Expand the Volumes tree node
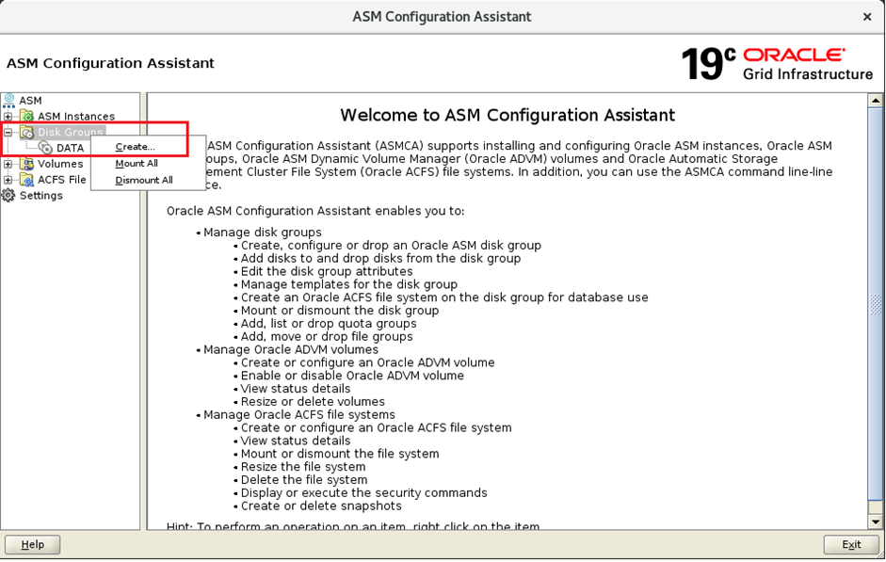Viewport: 886px width, 562px height. pyautogui.click(x=8, y=164)
